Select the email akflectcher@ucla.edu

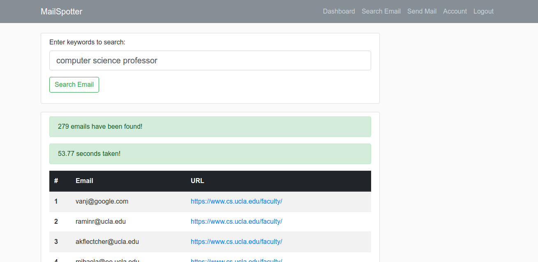pos(107,242)
